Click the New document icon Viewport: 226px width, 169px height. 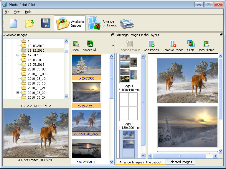click(x=13, y=23)
